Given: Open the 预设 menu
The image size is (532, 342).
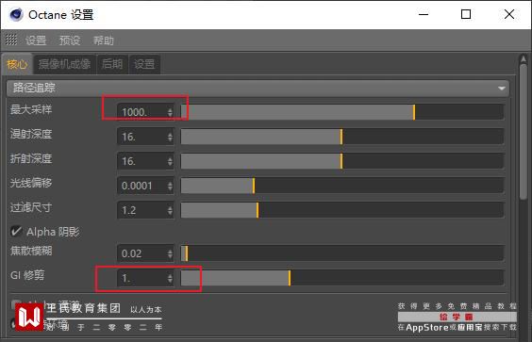Looking at the screenshot, I should click(70, 41).
